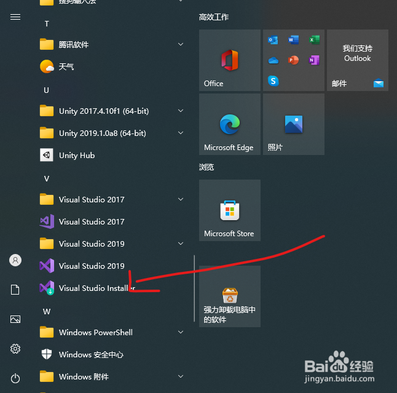Expand Windows PowerShell chevron

[181, 332]
